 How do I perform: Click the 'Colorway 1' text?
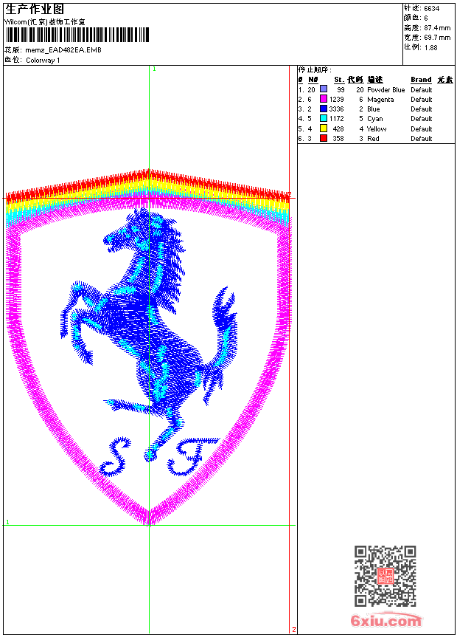click(x=43, y=61)
